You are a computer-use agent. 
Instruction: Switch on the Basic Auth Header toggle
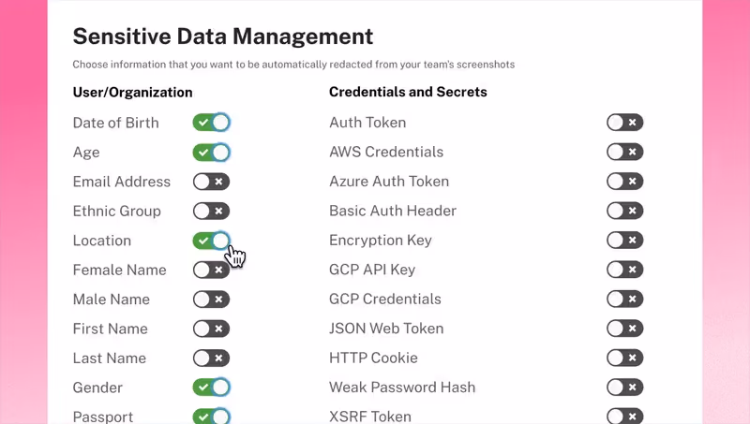pyautogui.click(x=624, y=211)
